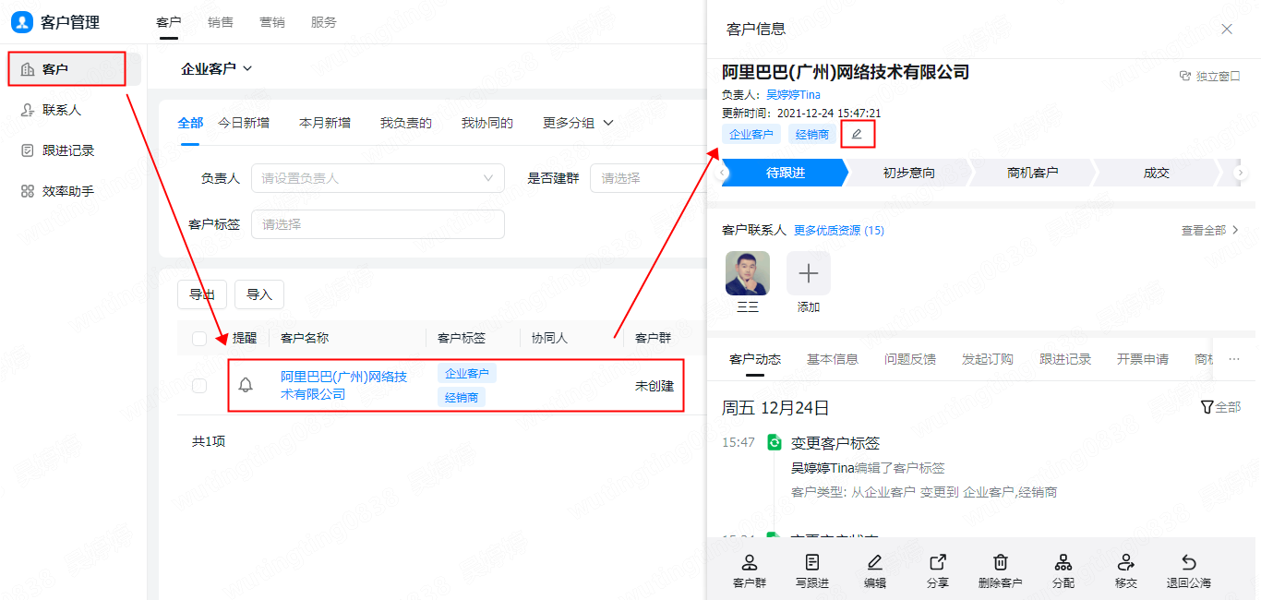
Task: Open 客户 in the left sidebar
Action: tap(74, 69)
